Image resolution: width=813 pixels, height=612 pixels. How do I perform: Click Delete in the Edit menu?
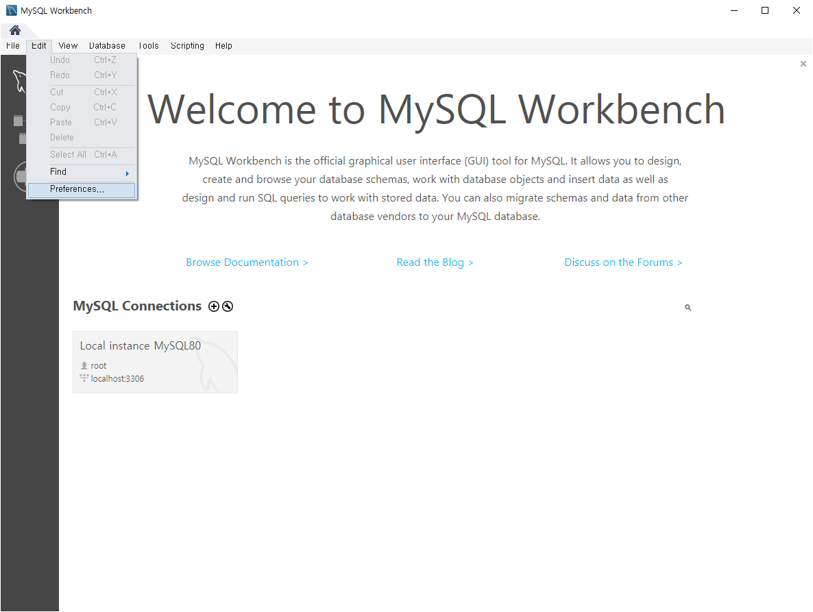82,137
